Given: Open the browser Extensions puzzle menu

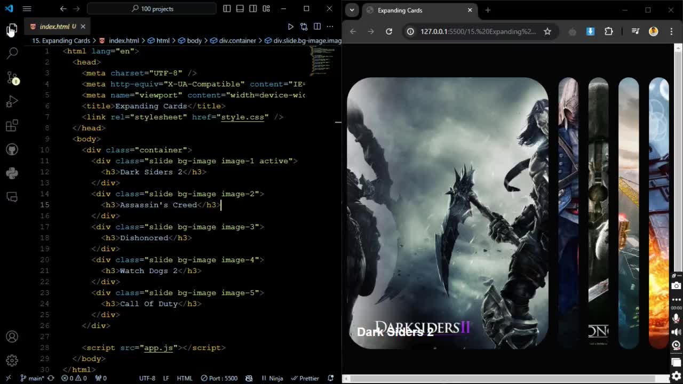Looking at the screenshot, I should point(609,31).
